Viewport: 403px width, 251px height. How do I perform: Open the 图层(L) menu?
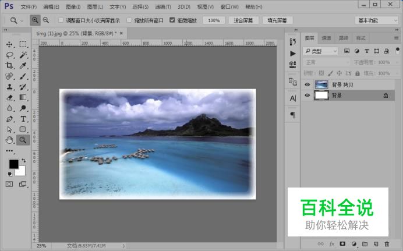(95, 6)
